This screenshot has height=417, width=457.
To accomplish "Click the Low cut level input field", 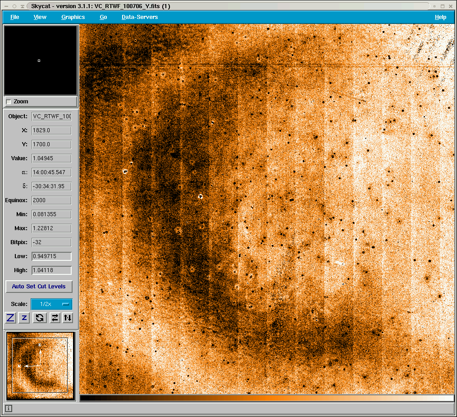I will (x=51, y=256).
